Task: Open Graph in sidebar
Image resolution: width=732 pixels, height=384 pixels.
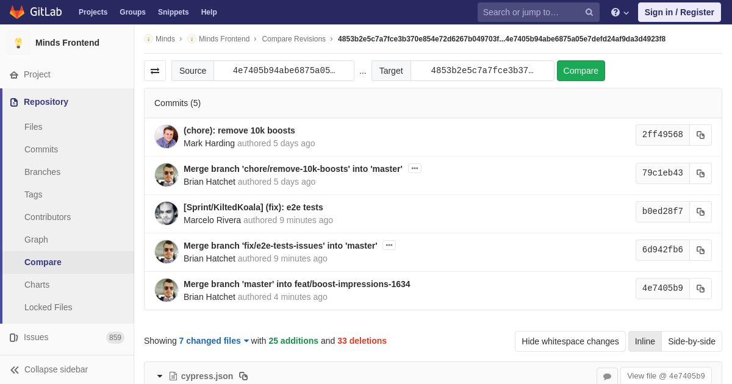Action: pyautogui.click(x=36, y=240)
